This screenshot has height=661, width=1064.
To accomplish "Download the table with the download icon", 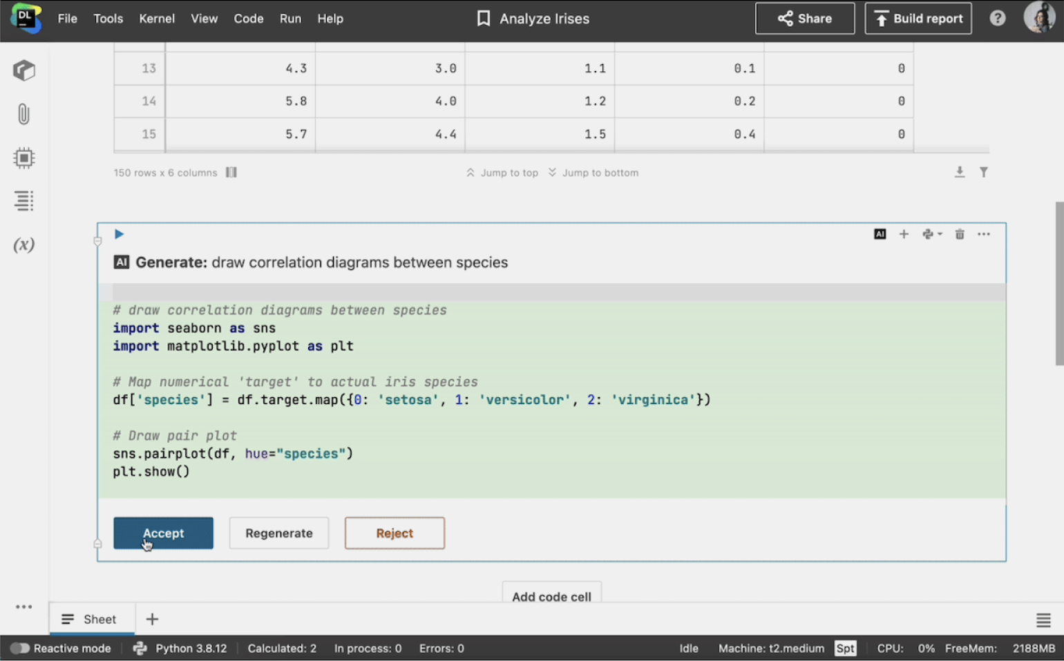I will (960, 172).
